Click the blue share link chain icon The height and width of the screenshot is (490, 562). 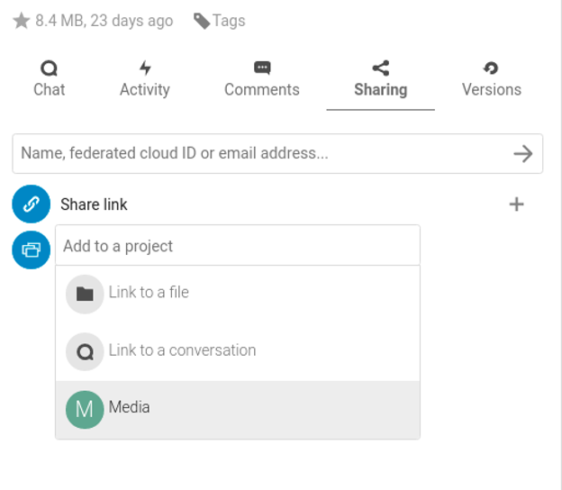coord(32,204)
